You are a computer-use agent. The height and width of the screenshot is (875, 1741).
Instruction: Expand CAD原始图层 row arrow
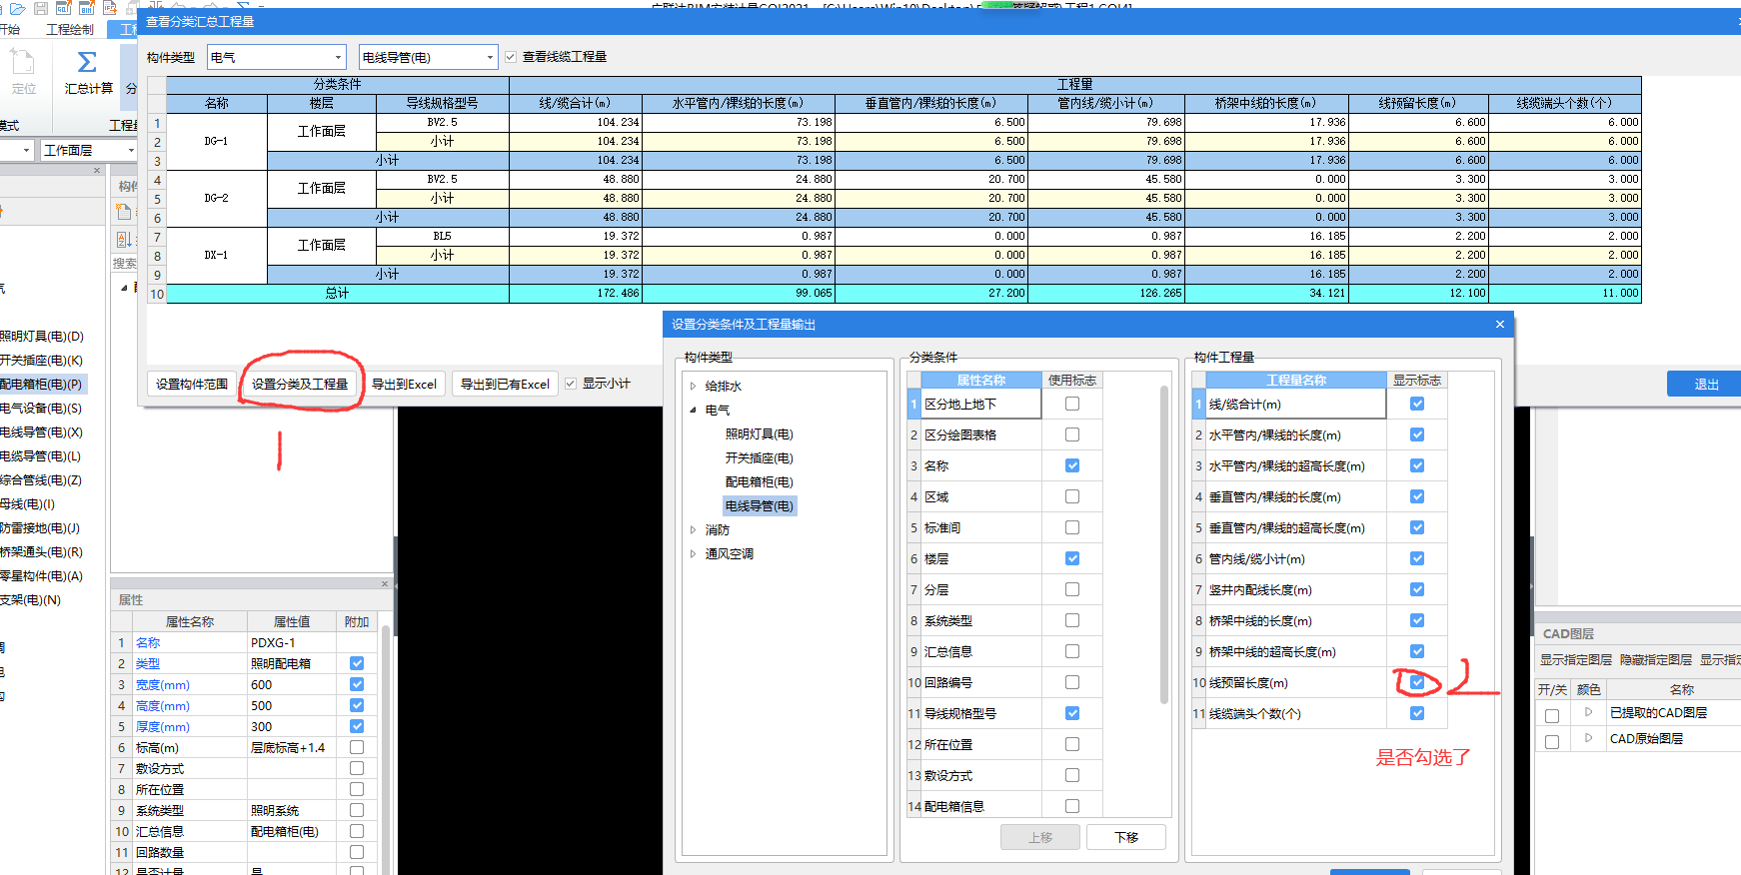1588,738
